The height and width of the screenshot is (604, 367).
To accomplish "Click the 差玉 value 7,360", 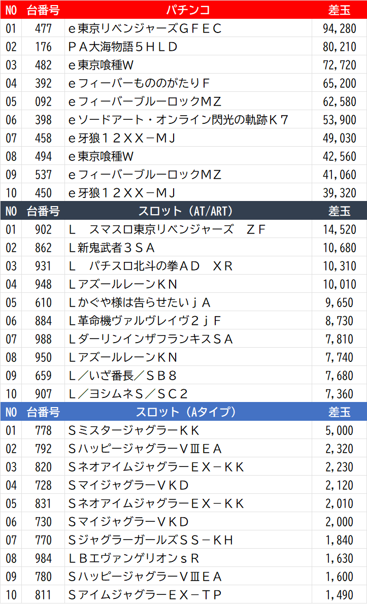I will click(x=339, y=394).
